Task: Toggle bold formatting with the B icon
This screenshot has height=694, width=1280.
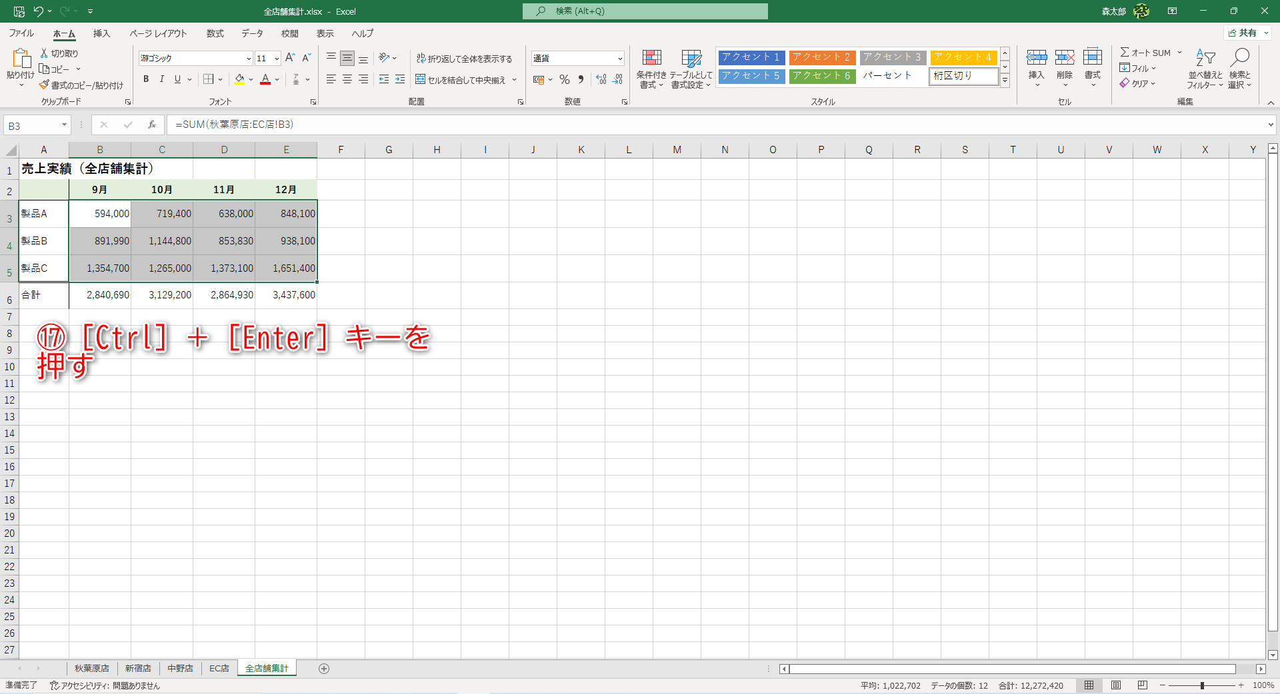Action: (x=145, y=79)
